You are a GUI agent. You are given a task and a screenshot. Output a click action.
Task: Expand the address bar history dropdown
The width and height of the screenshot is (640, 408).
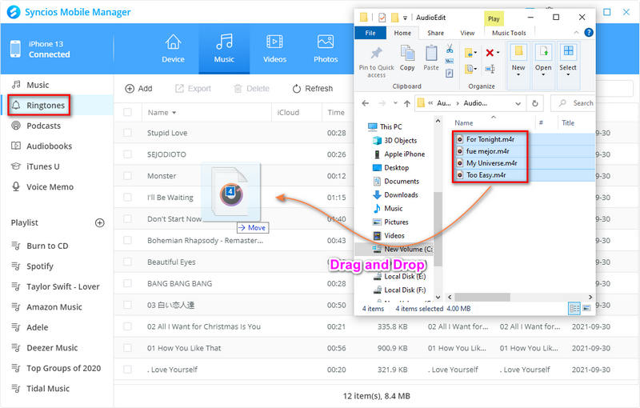518,104
